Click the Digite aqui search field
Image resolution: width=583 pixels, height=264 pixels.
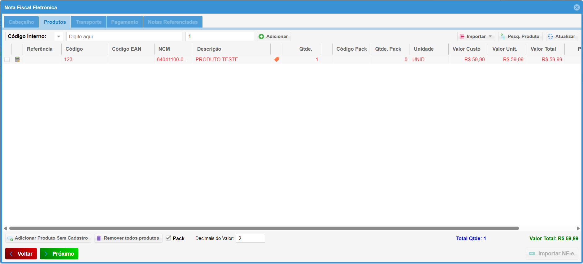tap(124, 36)
